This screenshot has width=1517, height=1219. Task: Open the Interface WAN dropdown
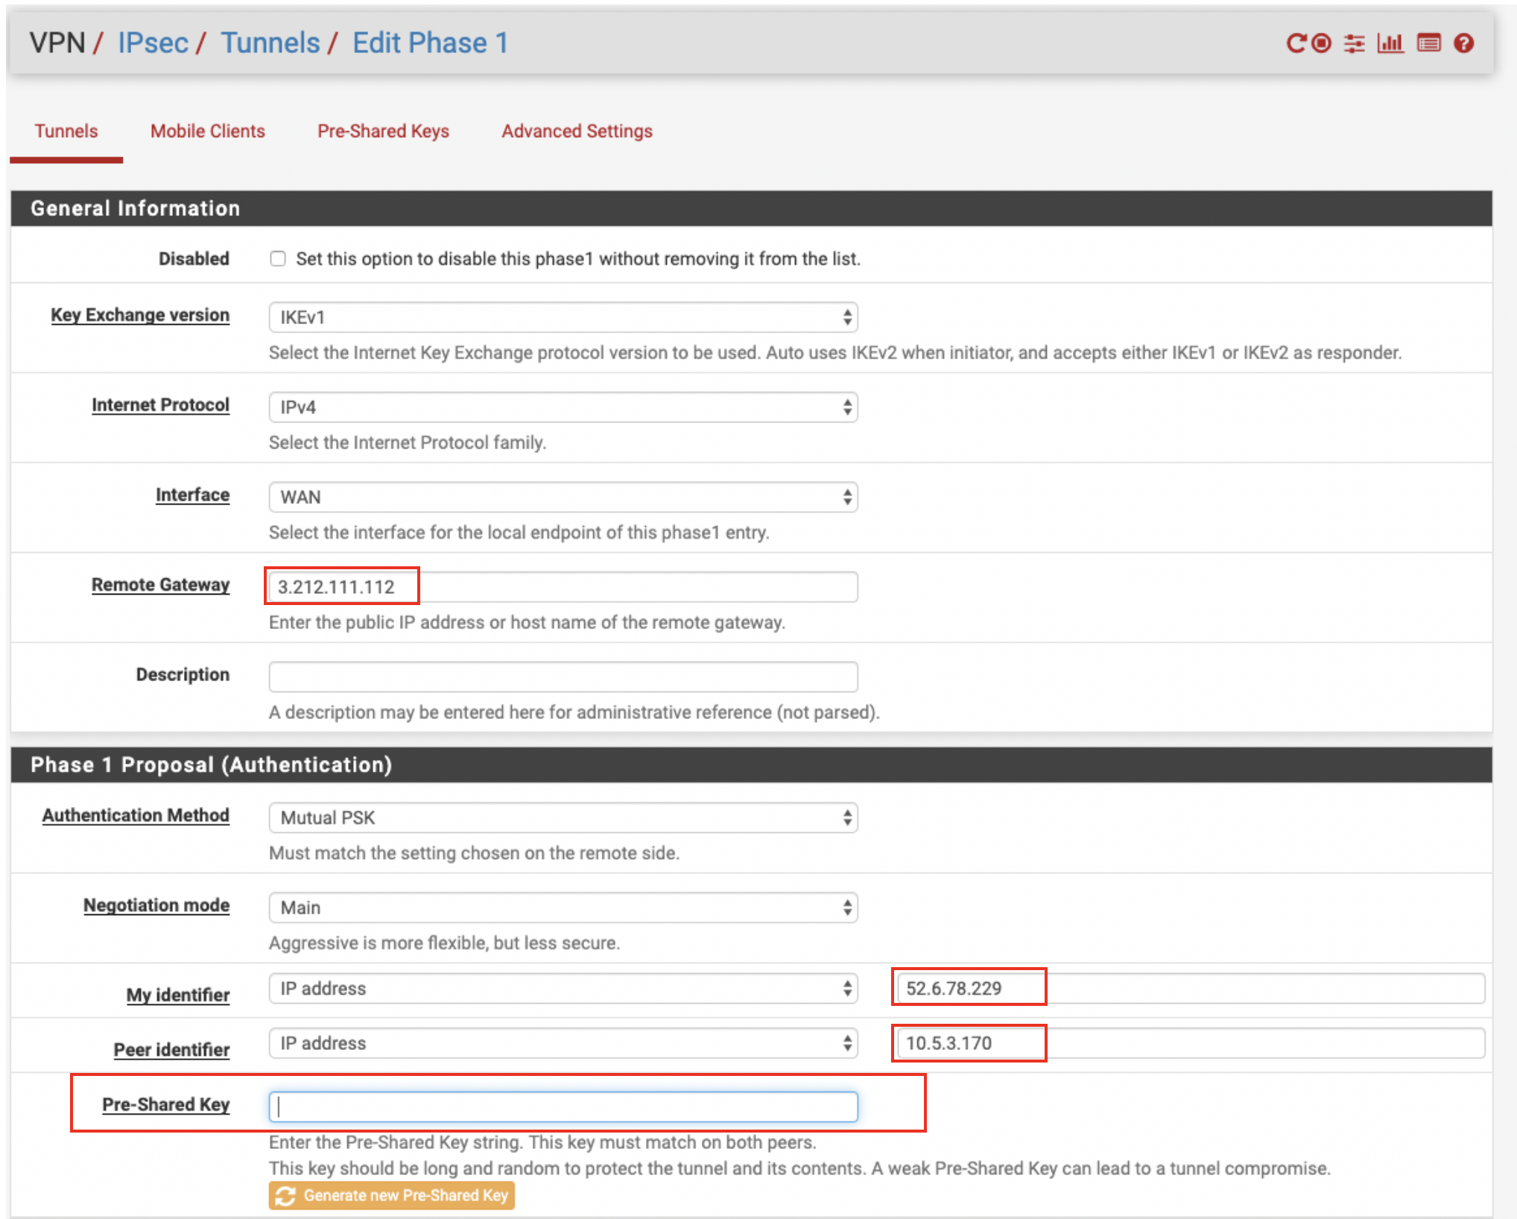(x=563, y=497)
